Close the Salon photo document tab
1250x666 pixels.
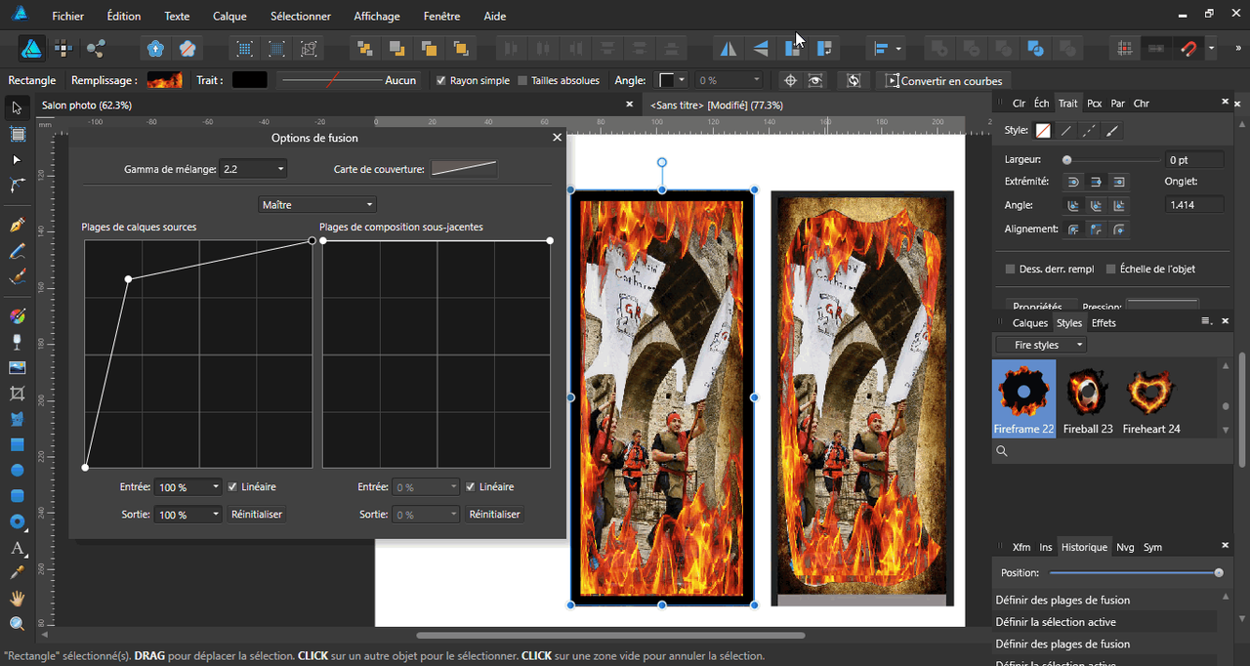pyautogui.click(x=630, y=104)
